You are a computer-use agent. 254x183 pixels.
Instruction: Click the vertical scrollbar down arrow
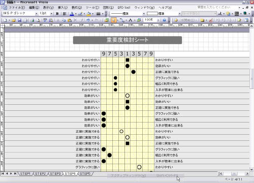click(251, 169)
